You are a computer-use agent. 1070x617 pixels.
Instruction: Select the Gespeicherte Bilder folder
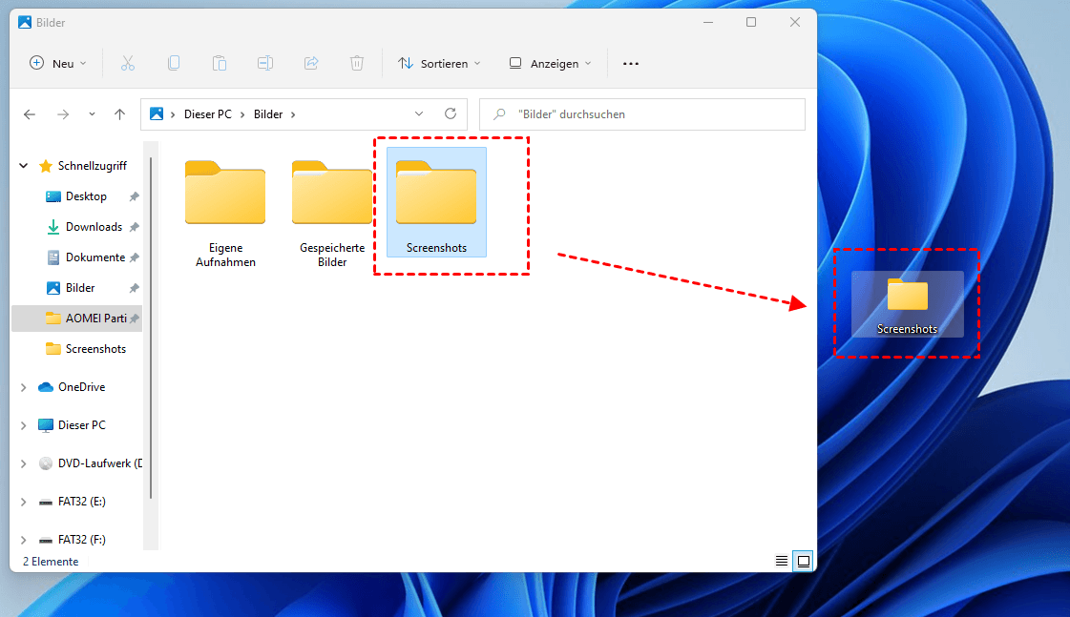click(x=332, y=214)
